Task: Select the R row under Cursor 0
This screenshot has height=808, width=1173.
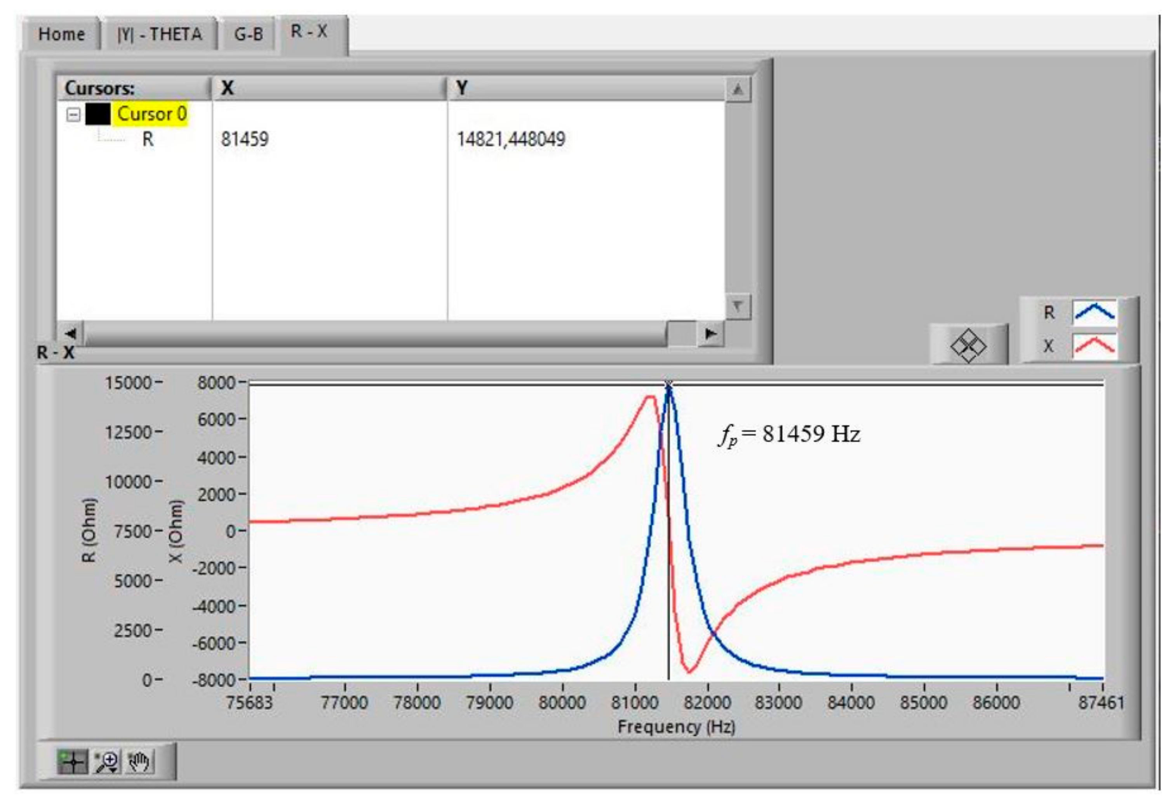Action: pos(147,139)
